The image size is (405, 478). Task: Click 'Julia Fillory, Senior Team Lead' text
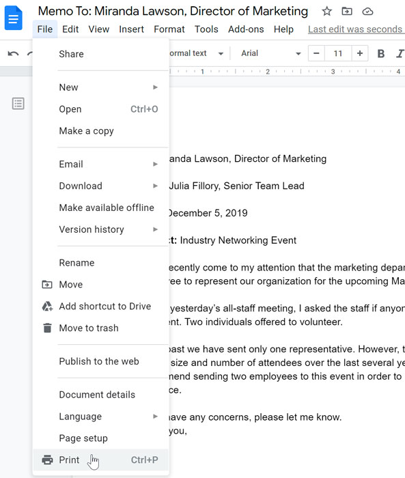click(237, 186)
